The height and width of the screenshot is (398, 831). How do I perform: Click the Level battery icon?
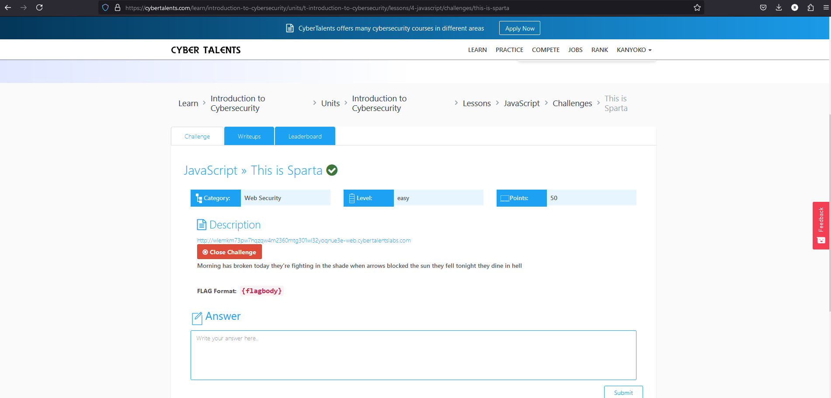click(351, 198)
